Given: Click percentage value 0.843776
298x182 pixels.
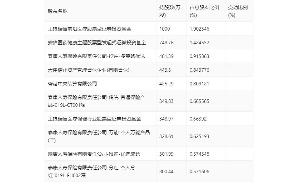Looking at the screenshot, I should 199,70.
